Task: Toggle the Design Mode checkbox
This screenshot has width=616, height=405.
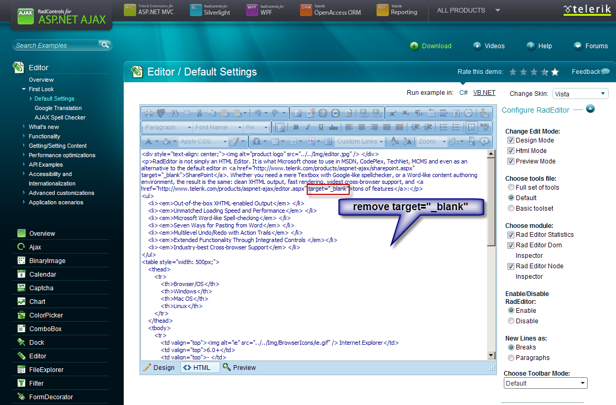Action: click(x=511, y=140)
